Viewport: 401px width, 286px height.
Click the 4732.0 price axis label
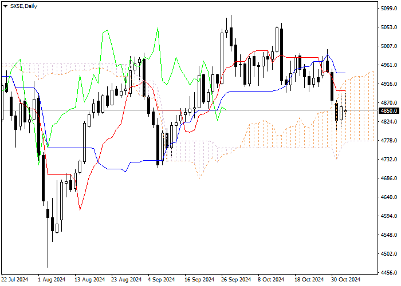(x=389, y=160)
